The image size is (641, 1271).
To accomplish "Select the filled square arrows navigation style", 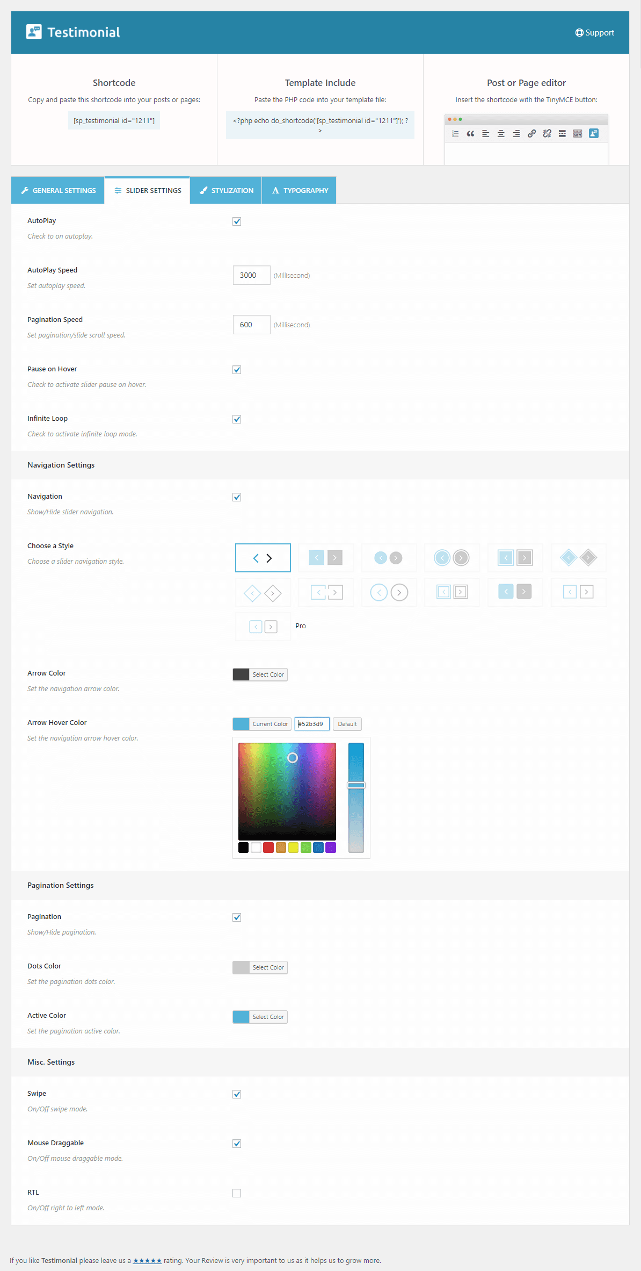I will pos(326,558).
